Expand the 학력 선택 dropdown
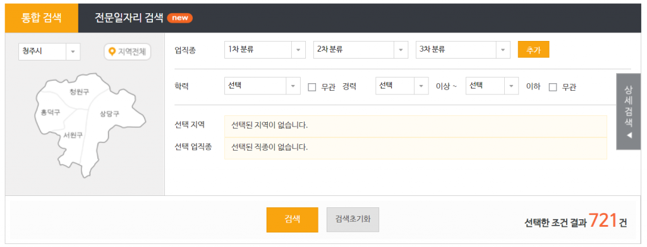The width and height of the screenshot is (647, 247). pyautogui.click(x=262, y=86)
